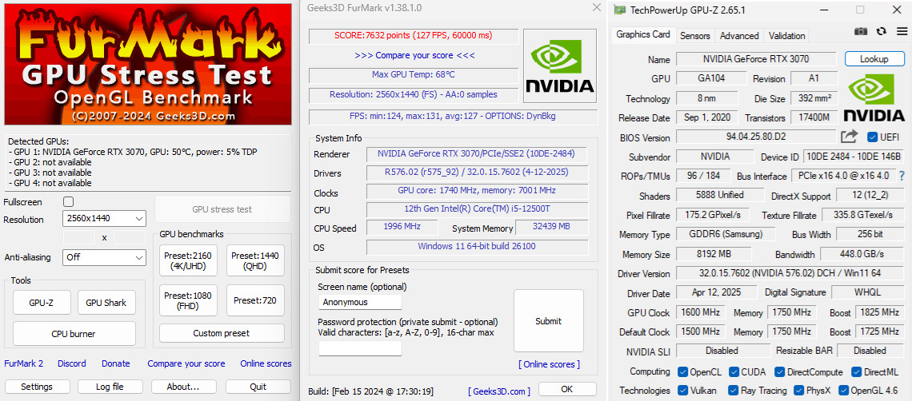Click the NVIDIA logo in GPU-Z window
Viewport: 912px width, 401px height.
pyautogui.click(x=874, y=97)
